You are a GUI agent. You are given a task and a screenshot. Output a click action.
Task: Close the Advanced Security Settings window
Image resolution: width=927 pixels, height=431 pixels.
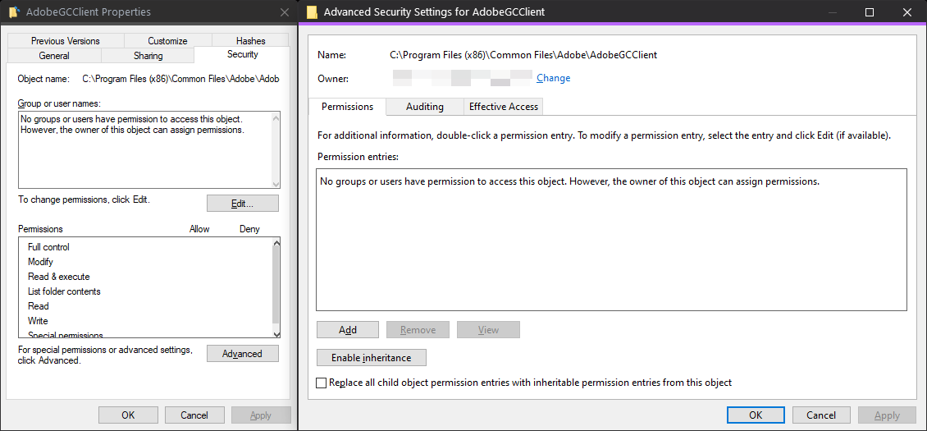(x=906, y=11)
